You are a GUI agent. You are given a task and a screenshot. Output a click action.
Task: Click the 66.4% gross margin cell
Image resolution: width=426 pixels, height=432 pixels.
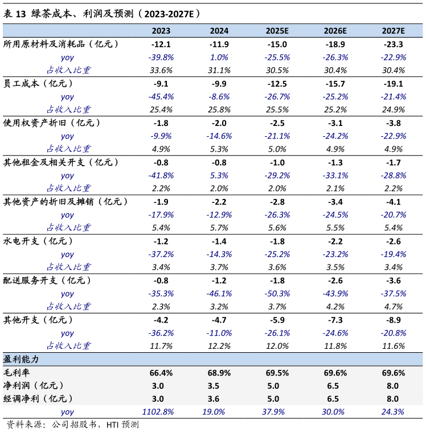(x=161, y=373)
